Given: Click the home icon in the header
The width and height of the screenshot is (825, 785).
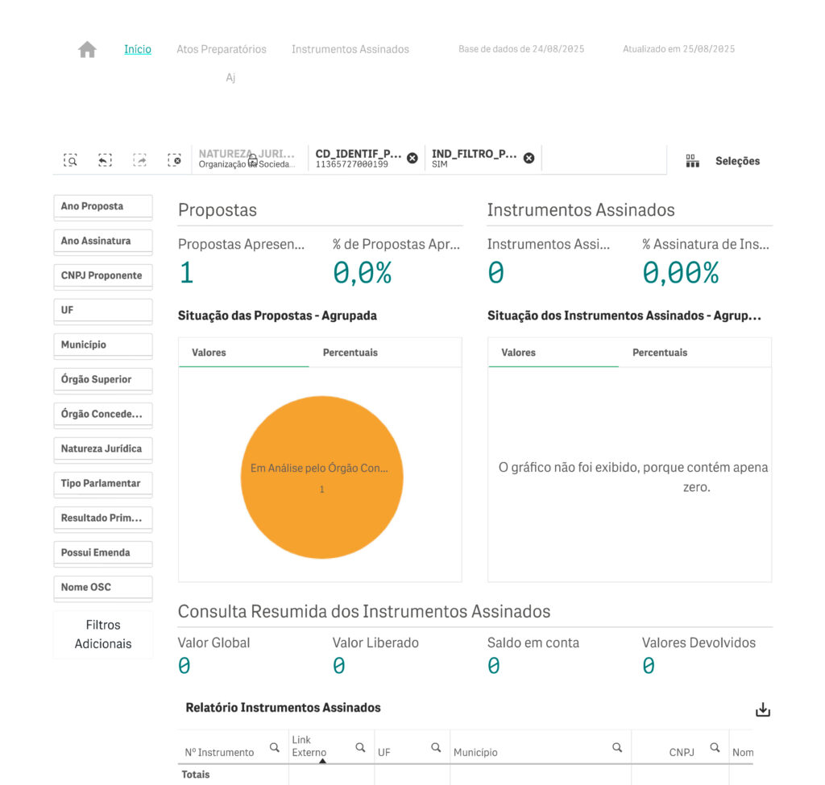Looking at the screenshot, I should coord(87,50).
